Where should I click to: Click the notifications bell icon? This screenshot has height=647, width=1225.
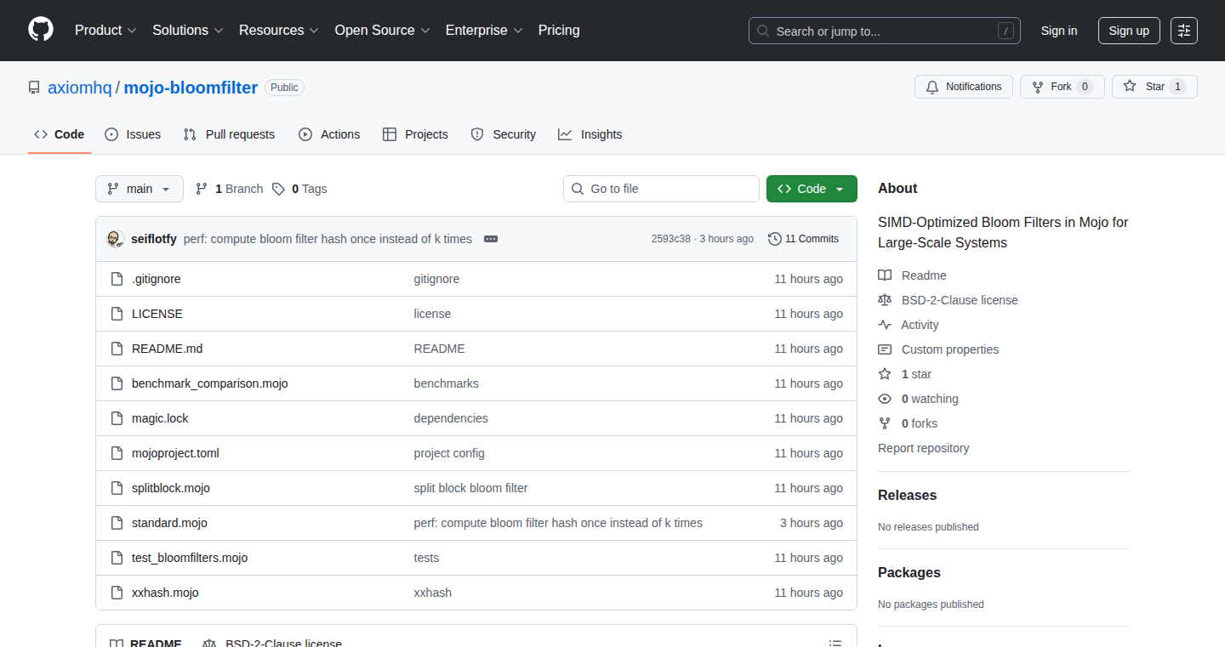pyautogui.click(x=932, y=87)
